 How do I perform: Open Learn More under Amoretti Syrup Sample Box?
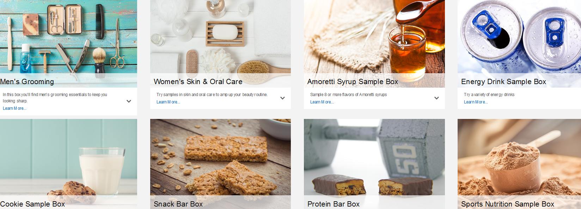point(322,102)
